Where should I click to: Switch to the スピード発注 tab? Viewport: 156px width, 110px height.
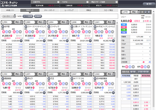[108, 10]
